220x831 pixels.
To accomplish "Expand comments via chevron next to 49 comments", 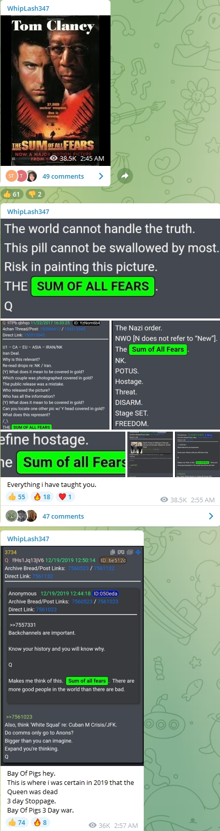I will tap(101, 176).
